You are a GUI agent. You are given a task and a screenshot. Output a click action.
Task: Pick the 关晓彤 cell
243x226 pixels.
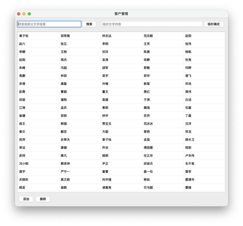pyautogui.click(x=39, y=180)
